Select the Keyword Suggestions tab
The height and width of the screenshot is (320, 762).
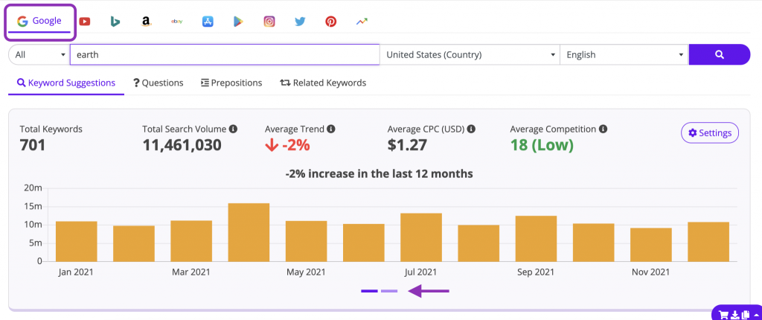pyautogui.click(x=66, y=83)
